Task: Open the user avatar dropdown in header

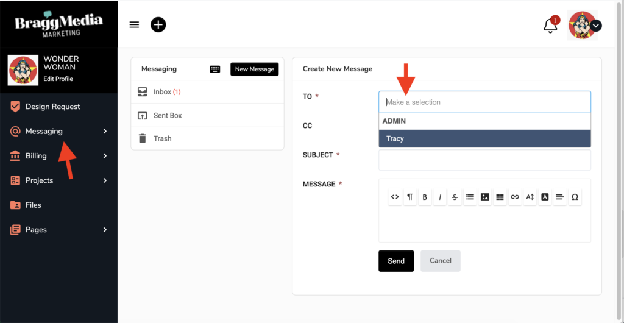Action: coord(595,26)
